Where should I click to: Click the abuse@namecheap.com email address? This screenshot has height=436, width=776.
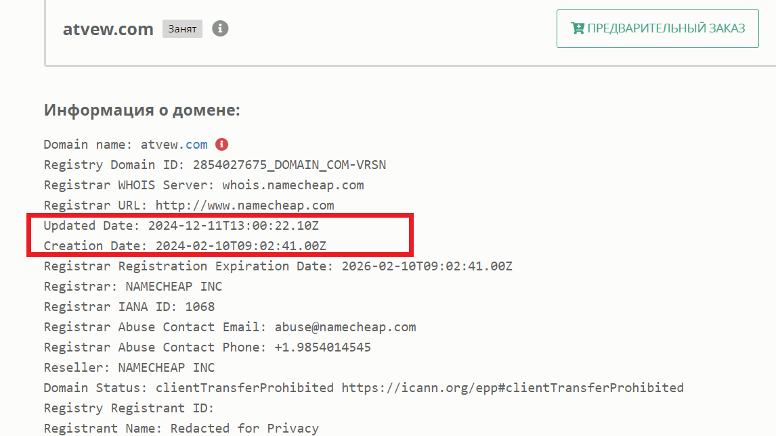[x=345, y=327]
